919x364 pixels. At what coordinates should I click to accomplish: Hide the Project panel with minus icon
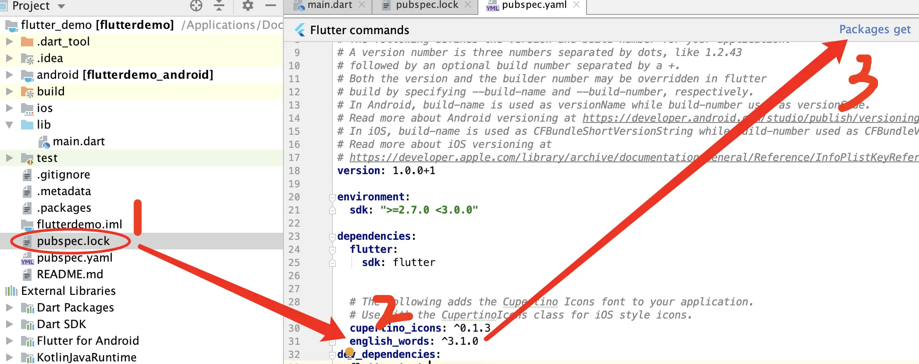(x=271, y=5)
